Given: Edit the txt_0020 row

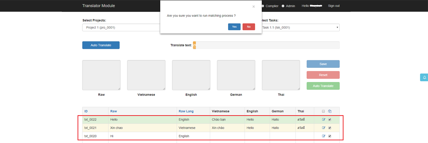Looking at the screenshot, I should tap(324, 136).
